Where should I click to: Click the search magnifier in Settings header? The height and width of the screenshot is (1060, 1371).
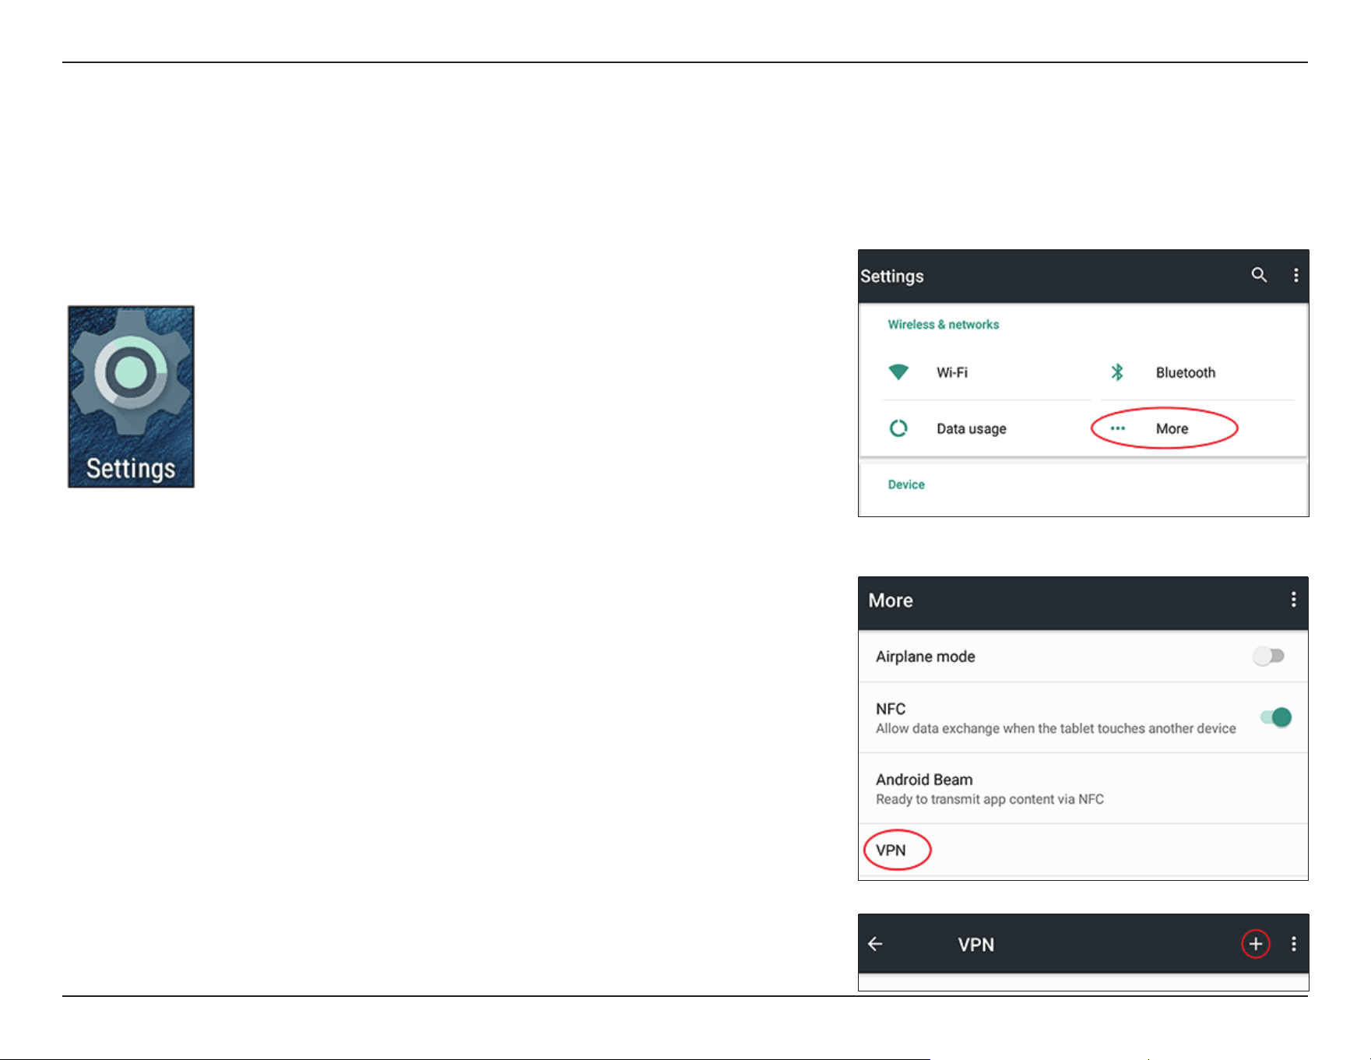[x=1259, y=275]
